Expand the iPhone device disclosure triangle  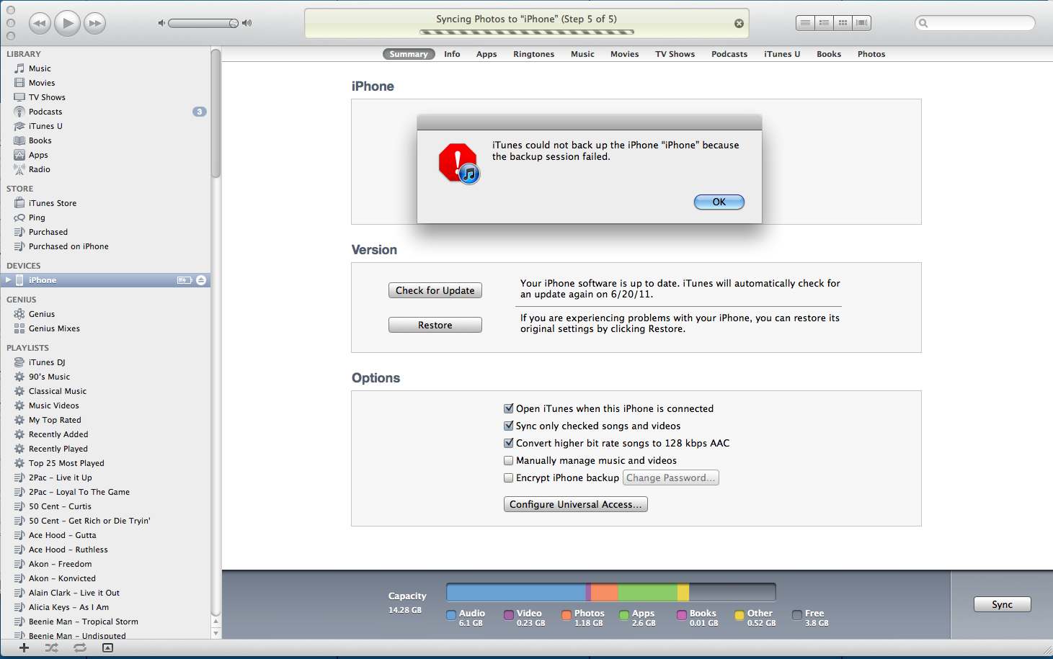(x=9, y=280)
